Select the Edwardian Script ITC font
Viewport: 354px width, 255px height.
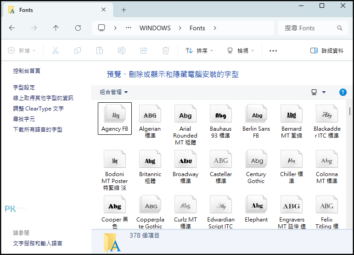220,212
